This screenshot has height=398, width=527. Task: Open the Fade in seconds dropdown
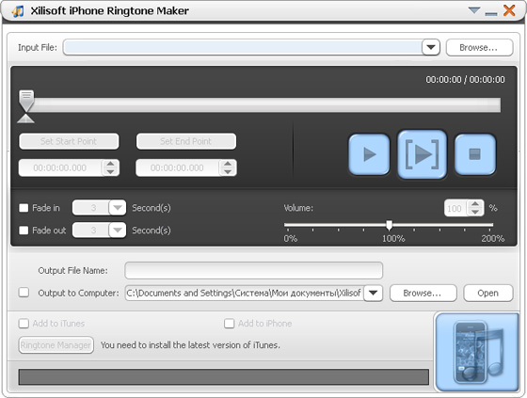point(118,208)
